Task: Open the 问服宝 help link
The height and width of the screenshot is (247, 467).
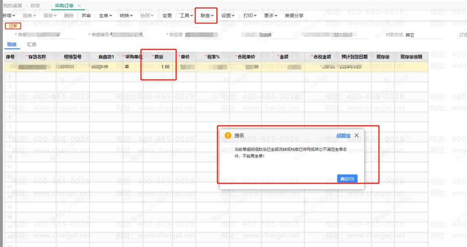Action: (343, 135)
